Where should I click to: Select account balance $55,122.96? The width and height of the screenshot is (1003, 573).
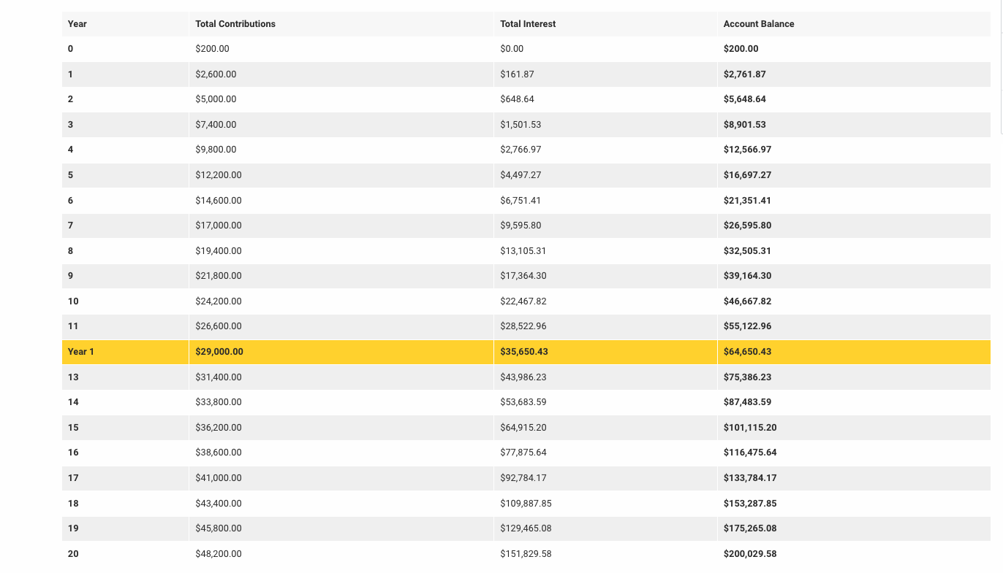pos(747,326)
